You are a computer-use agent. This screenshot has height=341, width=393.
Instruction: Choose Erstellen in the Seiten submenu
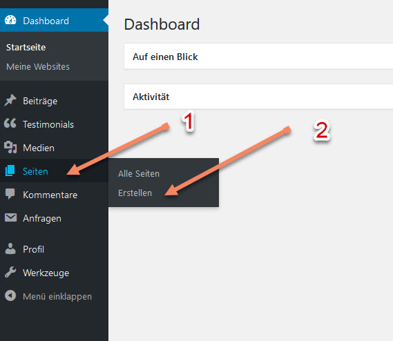135,193
